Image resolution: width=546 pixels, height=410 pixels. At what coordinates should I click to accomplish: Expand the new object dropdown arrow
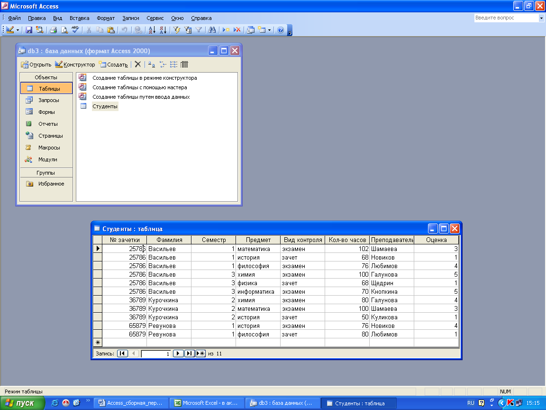point(269,30)
